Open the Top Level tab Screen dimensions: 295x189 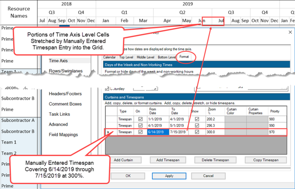click(126, 57)
